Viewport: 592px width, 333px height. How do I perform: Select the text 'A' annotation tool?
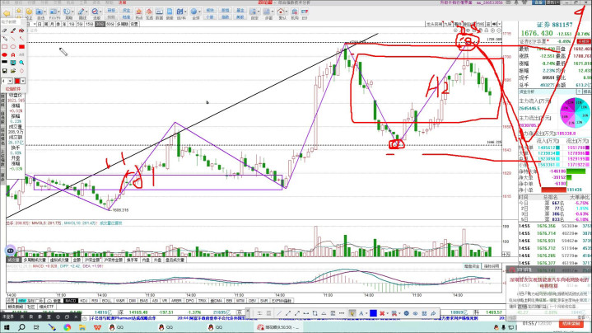(x=13, y=54)
